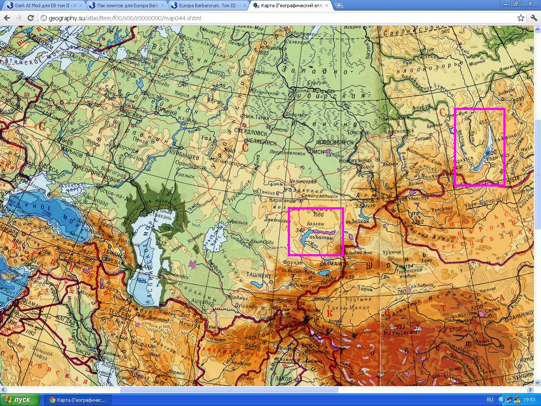The width and height of the screenshot is (541, 406).
Task: Click the vertical scrollbar up arrow
Action: 537,30
